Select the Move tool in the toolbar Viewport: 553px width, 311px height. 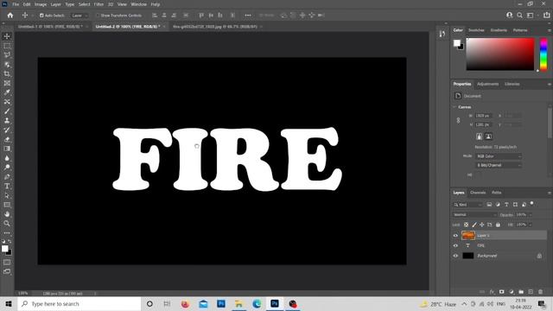point(7,36)
